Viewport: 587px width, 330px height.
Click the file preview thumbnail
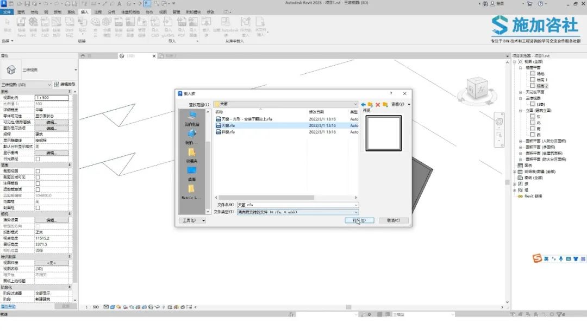tap(383, 133)
